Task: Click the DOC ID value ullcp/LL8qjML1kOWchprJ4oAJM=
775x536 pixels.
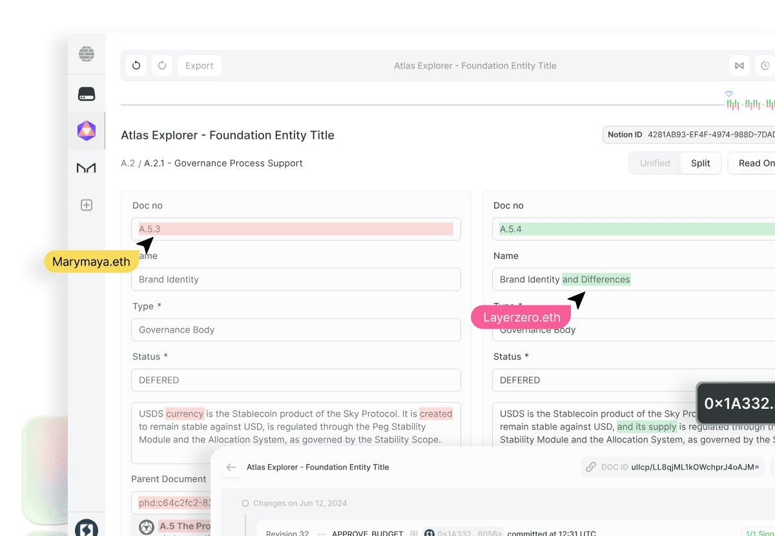Action: coord(694,467)
